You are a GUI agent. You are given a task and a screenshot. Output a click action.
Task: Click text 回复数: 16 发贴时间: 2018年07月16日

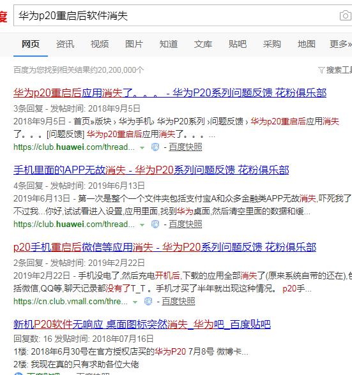point(84,339)
